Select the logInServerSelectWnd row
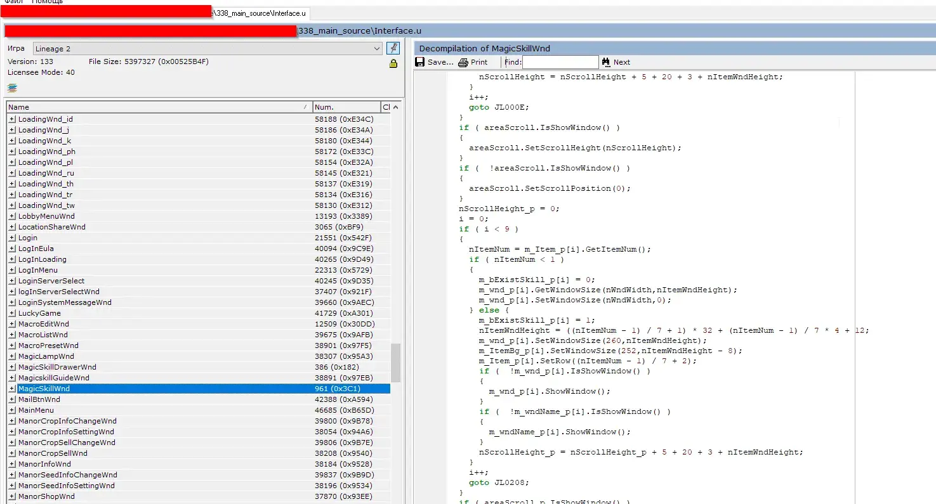Viewport: 936px width, 504px height. (199, 292)
